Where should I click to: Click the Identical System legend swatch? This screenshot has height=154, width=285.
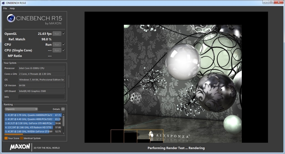tap(21, 138)
